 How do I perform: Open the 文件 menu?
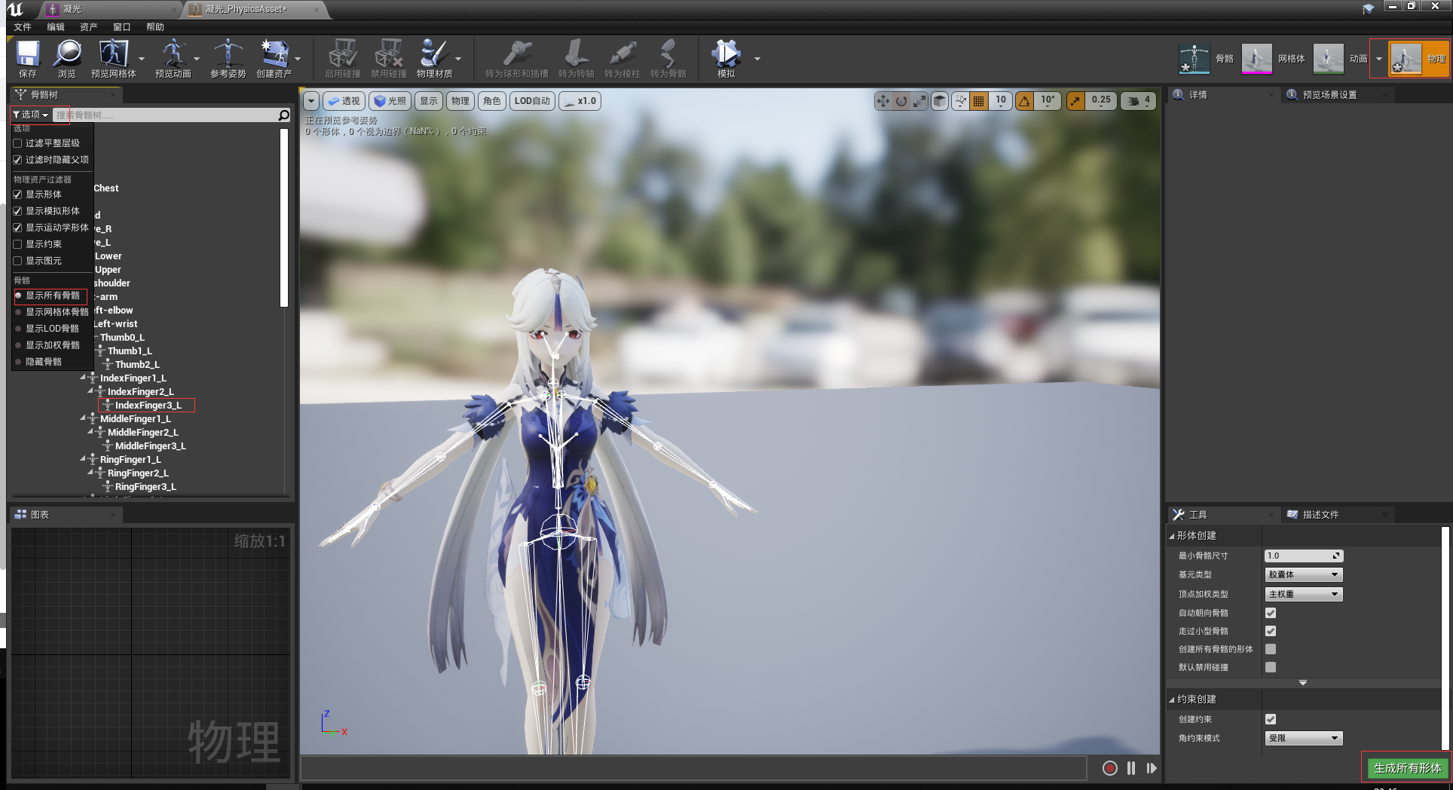tap(23, 27)
